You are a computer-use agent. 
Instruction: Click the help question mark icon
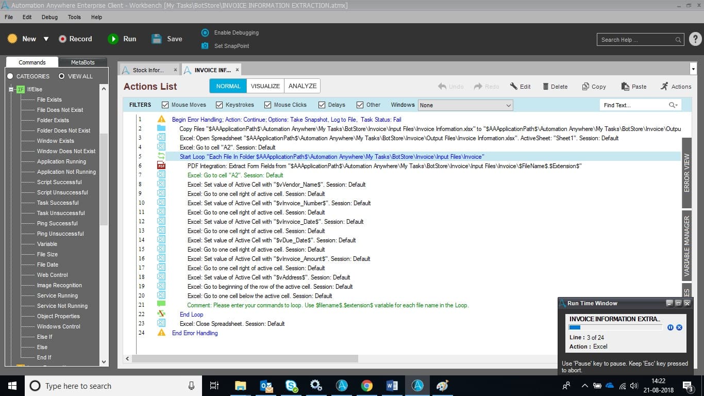point(695,39)
